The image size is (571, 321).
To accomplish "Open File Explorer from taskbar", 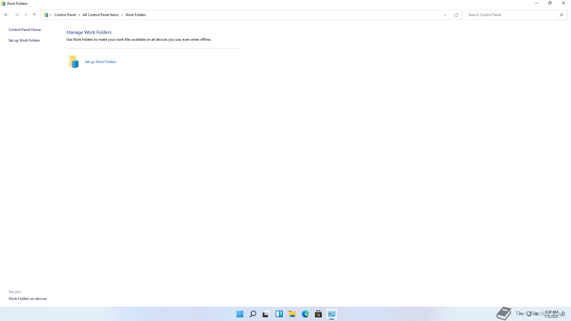I will [x=292, y=314].
